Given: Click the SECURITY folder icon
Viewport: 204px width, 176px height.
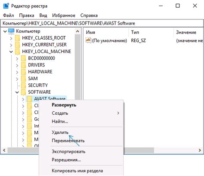Looking at the screenshot, I should click(23, 85).
